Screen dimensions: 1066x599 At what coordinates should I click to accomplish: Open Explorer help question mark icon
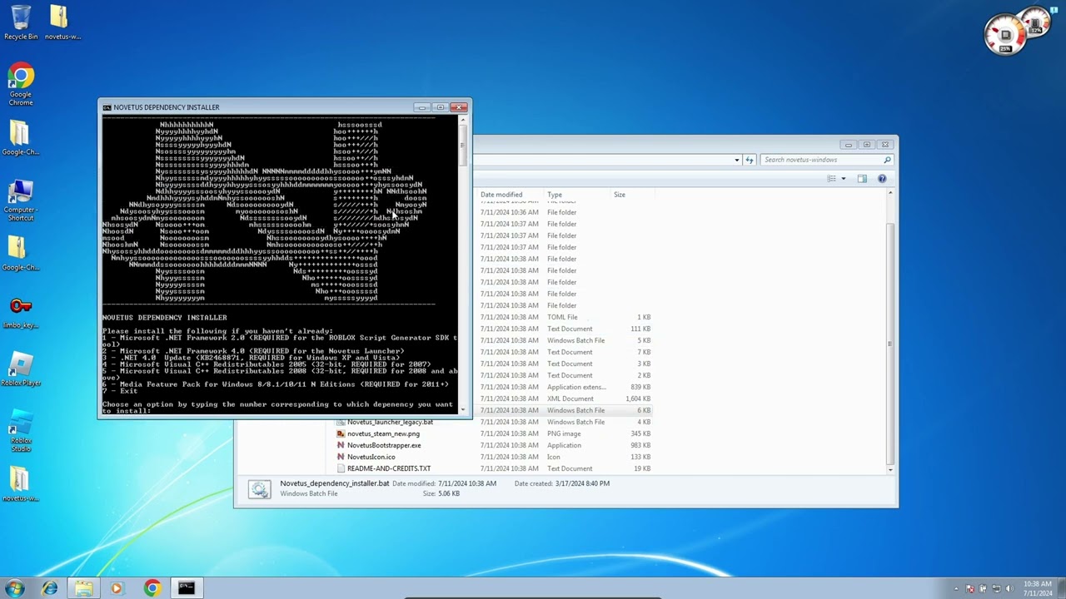882,178
